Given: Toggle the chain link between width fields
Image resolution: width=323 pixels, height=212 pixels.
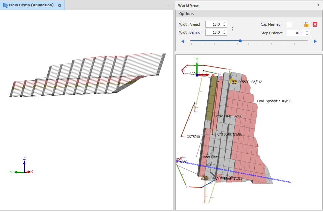Looking at the screenshot, I should 232,28.
